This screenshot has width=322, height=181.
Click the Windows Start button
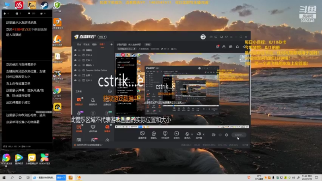[x=4, y=177]
